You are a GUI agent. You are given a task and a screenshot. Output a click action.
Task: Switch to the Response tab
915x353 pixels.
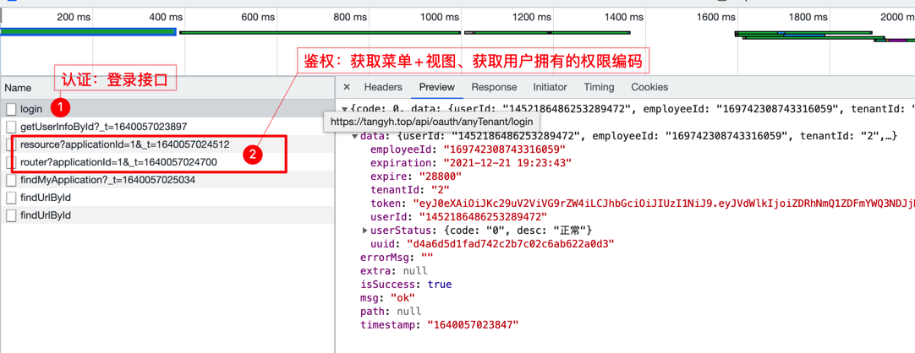pos(494,87)
